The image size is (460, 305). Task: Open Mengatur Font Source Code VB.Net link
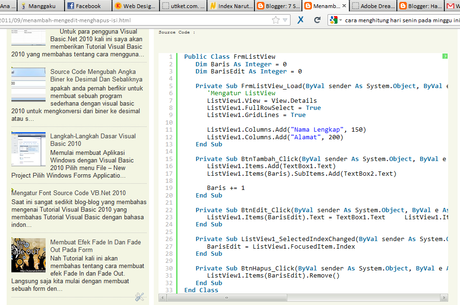69,193
